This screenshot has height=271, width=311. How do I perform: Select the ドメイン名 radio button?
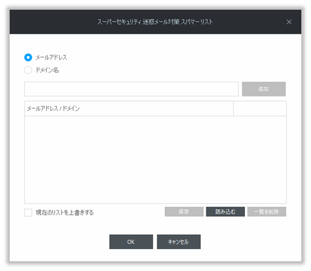(x=28, y=70)
